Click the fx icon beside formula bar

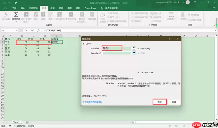click(38, 30)
